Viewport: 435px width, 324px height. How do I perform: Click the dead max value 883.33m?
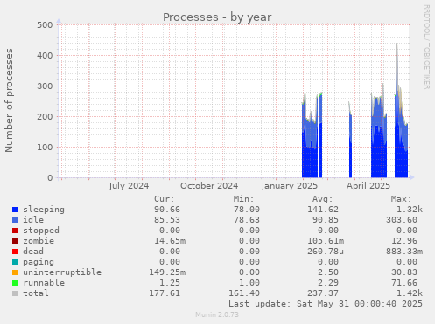point(404,252)
